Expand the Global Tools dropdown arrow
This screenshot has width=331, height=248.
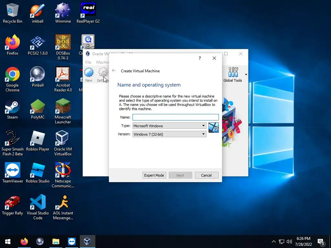click(x=246, y=75)
